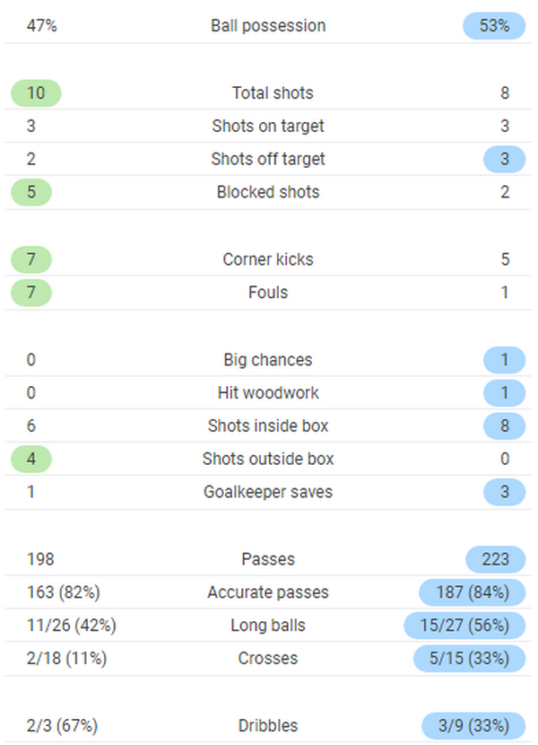This screenshot has width=538, height=745.
Task: Click the Ball possession label
Action: tap(268, 26)
